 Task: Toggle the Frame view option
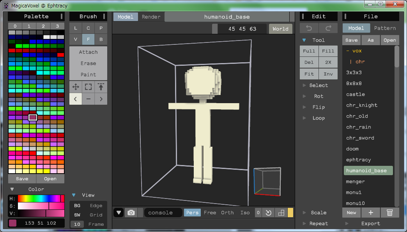96,224
